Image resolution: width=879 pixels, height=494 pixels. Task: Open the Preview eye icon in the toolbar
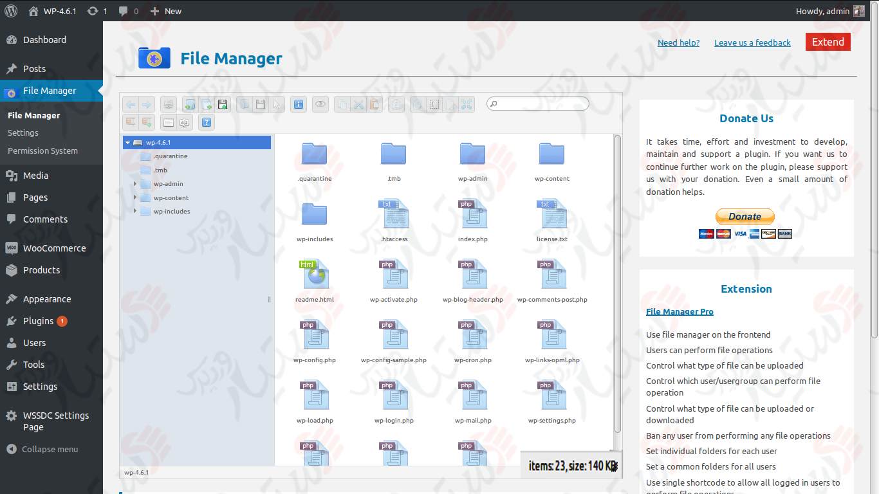(x=320, y=104)
